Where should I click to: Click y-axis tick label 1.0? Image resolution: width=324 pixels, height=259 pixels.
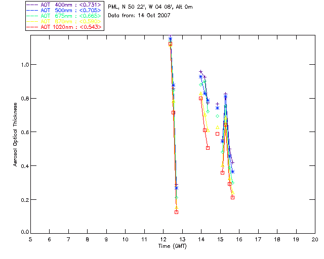(25, 65)
